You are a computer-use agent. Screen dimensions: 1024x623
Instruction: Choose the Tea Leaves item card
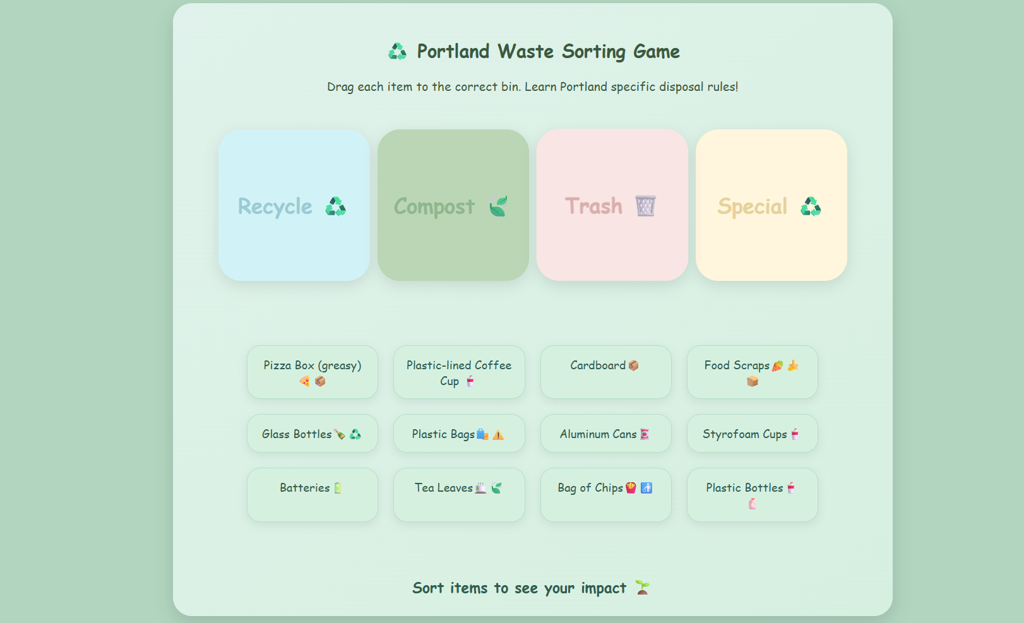[459, 495]
